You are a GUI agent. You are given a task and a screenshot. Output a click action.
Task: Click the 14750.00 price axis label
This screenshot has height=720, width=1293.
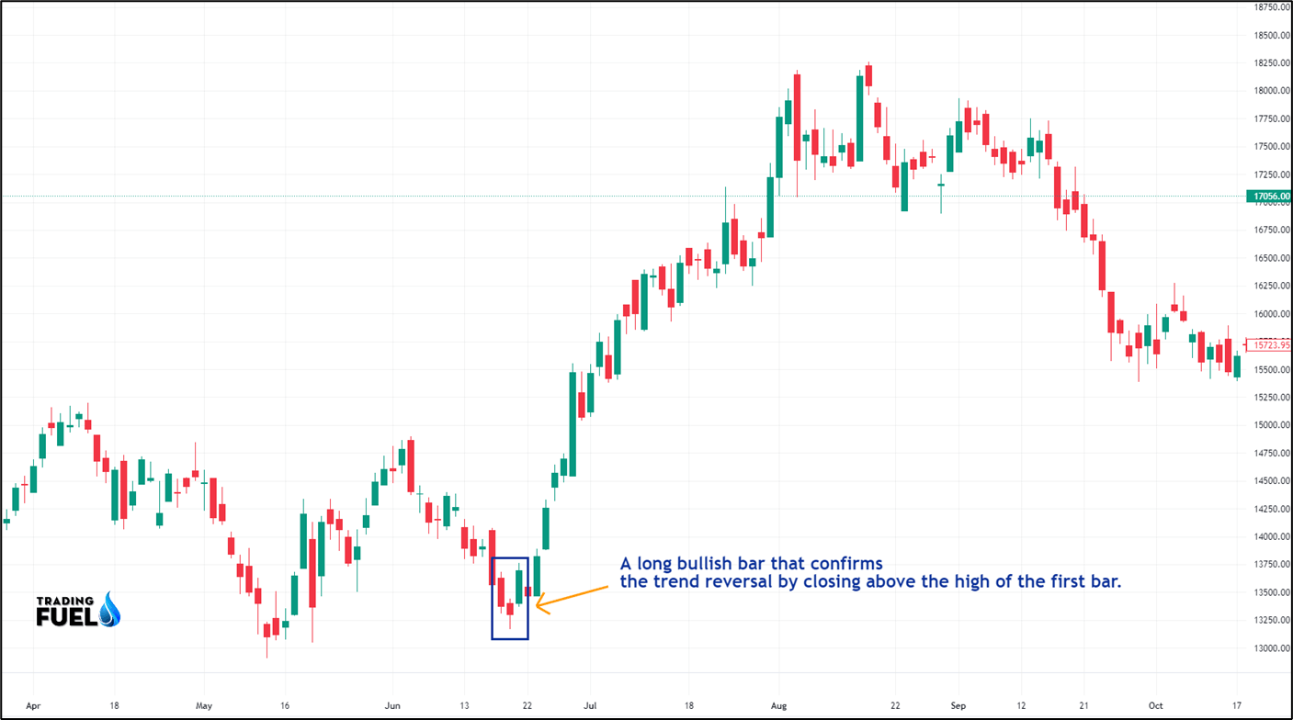coord(1272,454)
